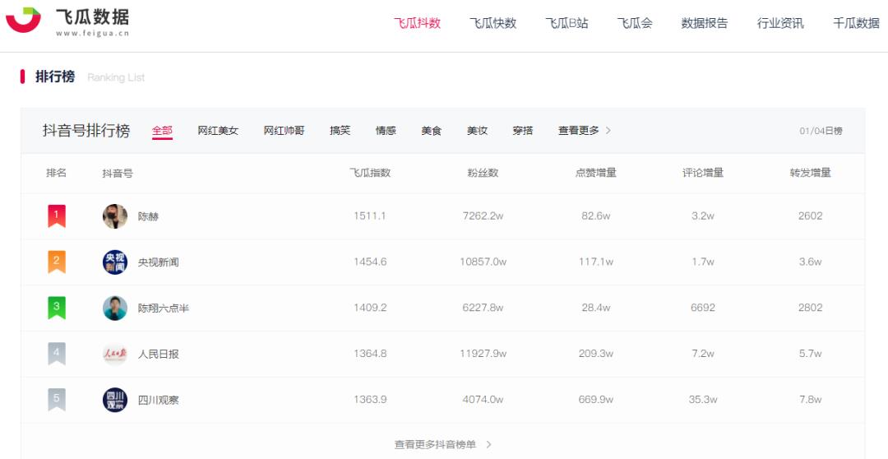The image size is (888, 459).
Task: Click the 01/04日榜 date label
Action: pos(821,131)
